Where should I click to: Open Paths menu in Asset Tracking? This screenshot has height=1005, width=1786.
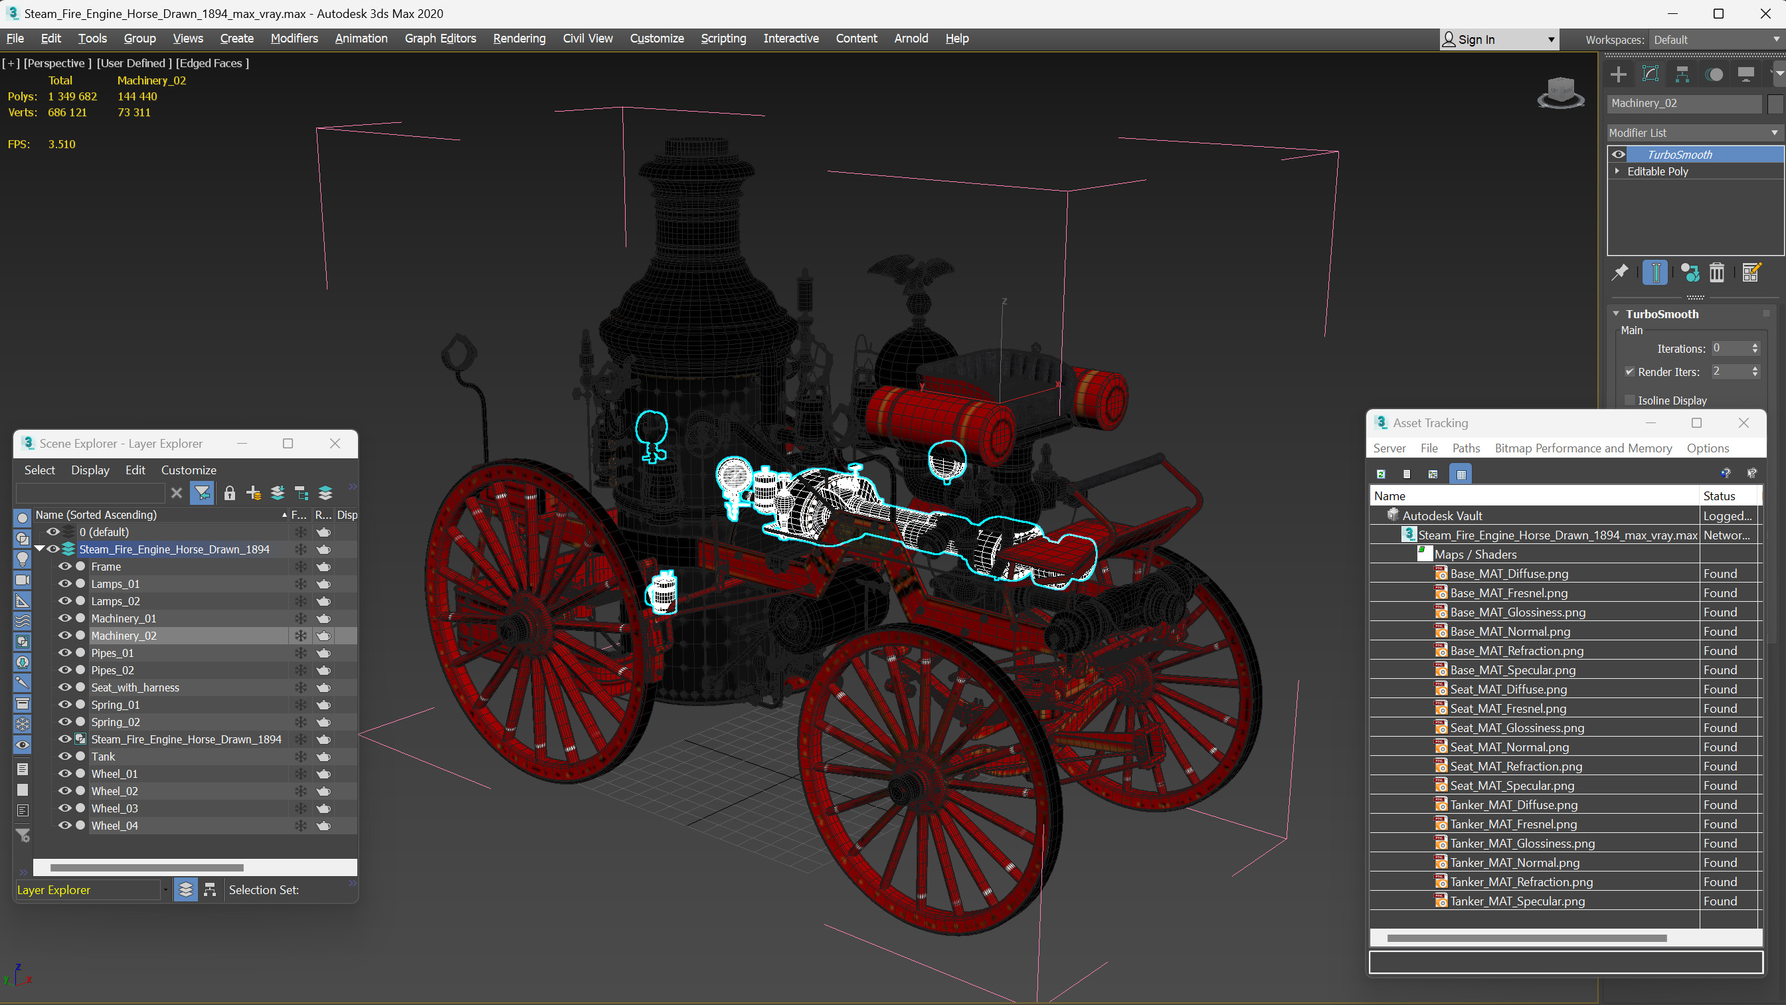pos(1466,448)
